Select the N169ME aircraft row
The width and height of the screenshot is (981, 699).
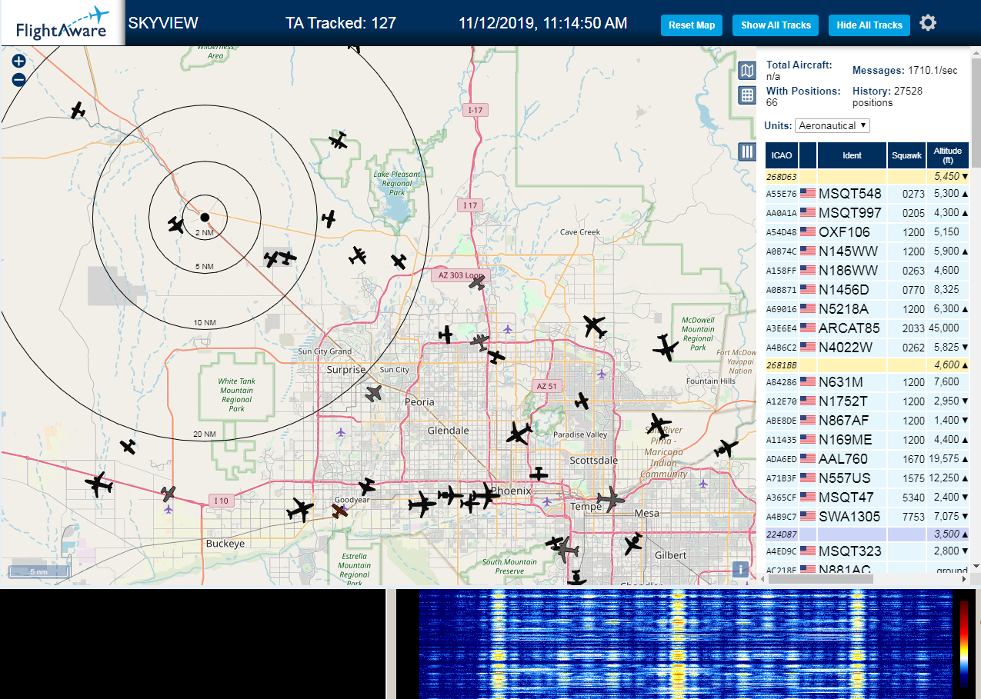pos(867,440)
